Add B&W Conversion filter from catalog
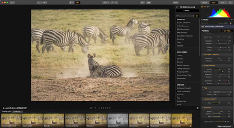This screenshot has width=234, height=128. [x=183, y=29]
